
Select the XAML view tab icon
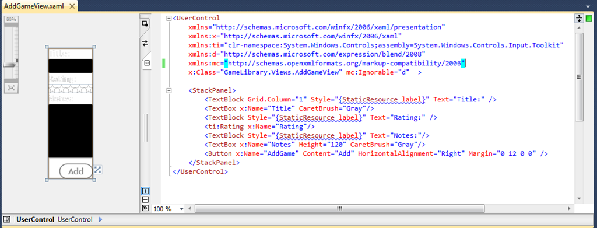146,62
